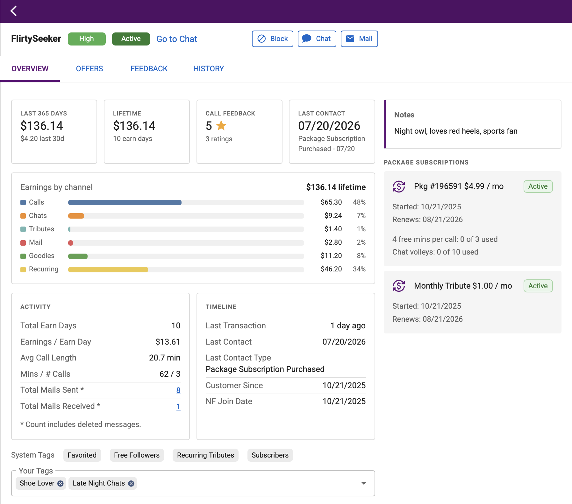The image size is (572, 504).
Task: Follow the Go to Chat link
Action: point(177,39)
